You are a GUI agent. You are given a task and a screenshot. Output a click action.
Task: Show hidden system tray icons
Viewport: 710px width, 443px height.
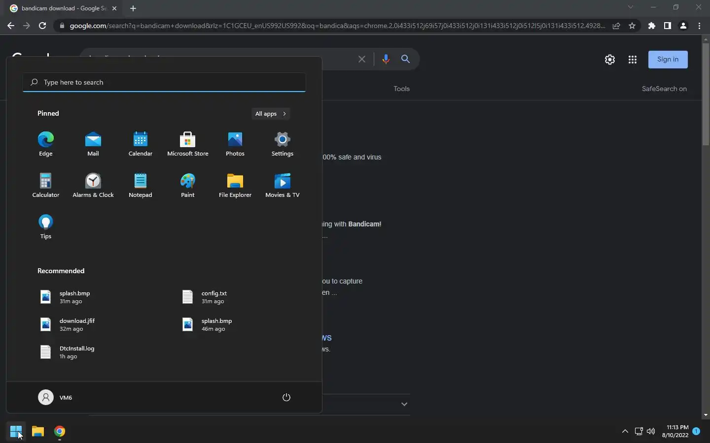click(x=625, y=432)
